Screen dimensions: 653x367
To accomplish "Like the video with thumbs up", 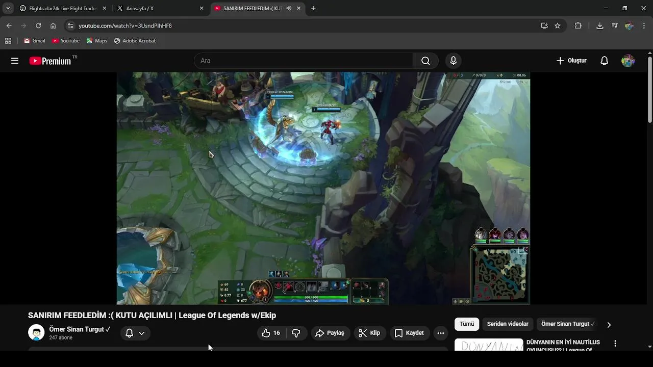I will [271, 333].
